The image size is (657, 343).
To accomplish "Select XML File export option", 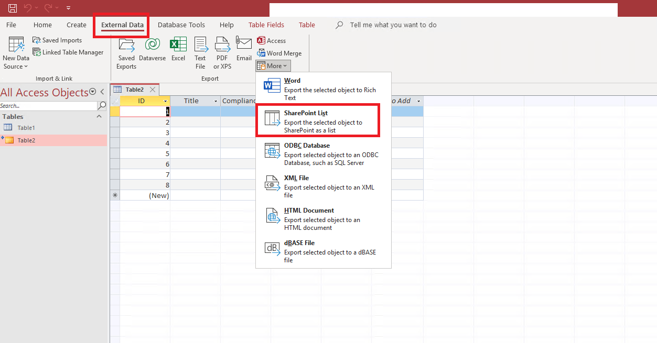I will (324, 186).
